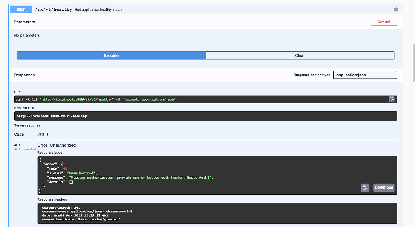Click the Error: Unauthorized text

[57, 145]
